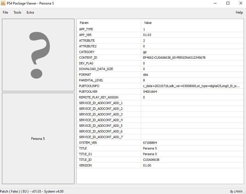Viewport: 246px width, 194px height.
Task: Click the question mark package icon placeholder
Action: click(38, 55)
